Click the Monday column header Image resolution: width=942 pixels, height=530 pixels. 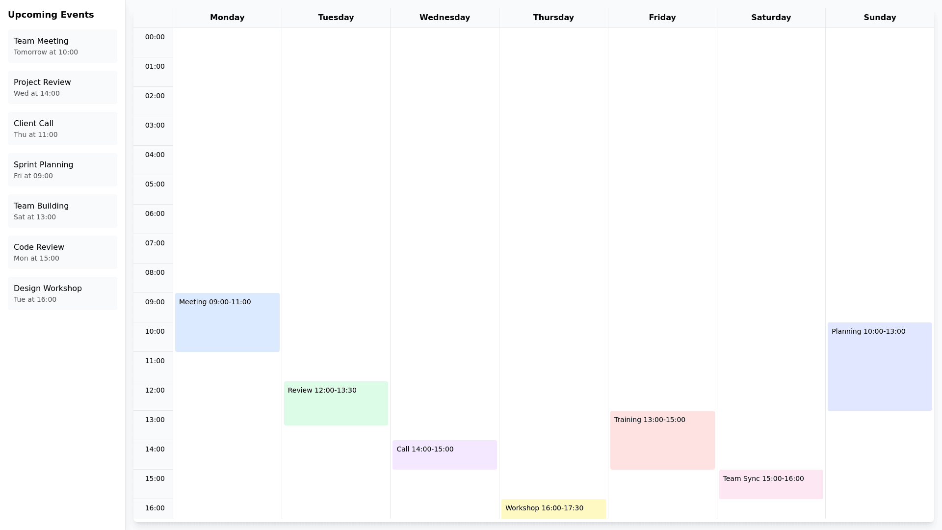click(227, 18)
